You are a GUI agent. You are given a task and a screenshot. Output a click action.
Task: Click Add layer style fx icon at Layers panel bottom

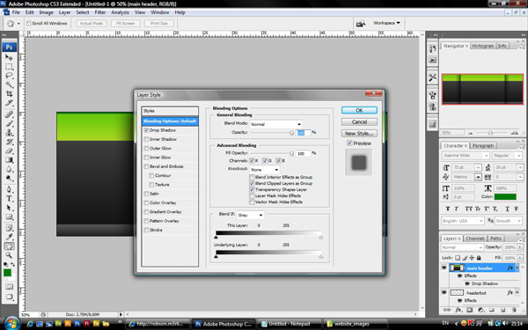click(x=458, y=310)
